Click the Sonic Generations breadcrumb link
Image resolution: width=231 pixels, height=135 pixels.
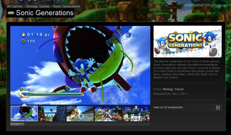[x=67, y=6]
